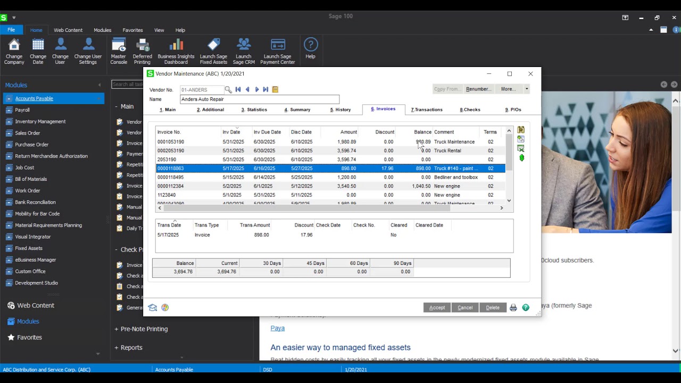Click the Name input field
The width and height of the screenshot is (681, 383).
tap(260, 99)
